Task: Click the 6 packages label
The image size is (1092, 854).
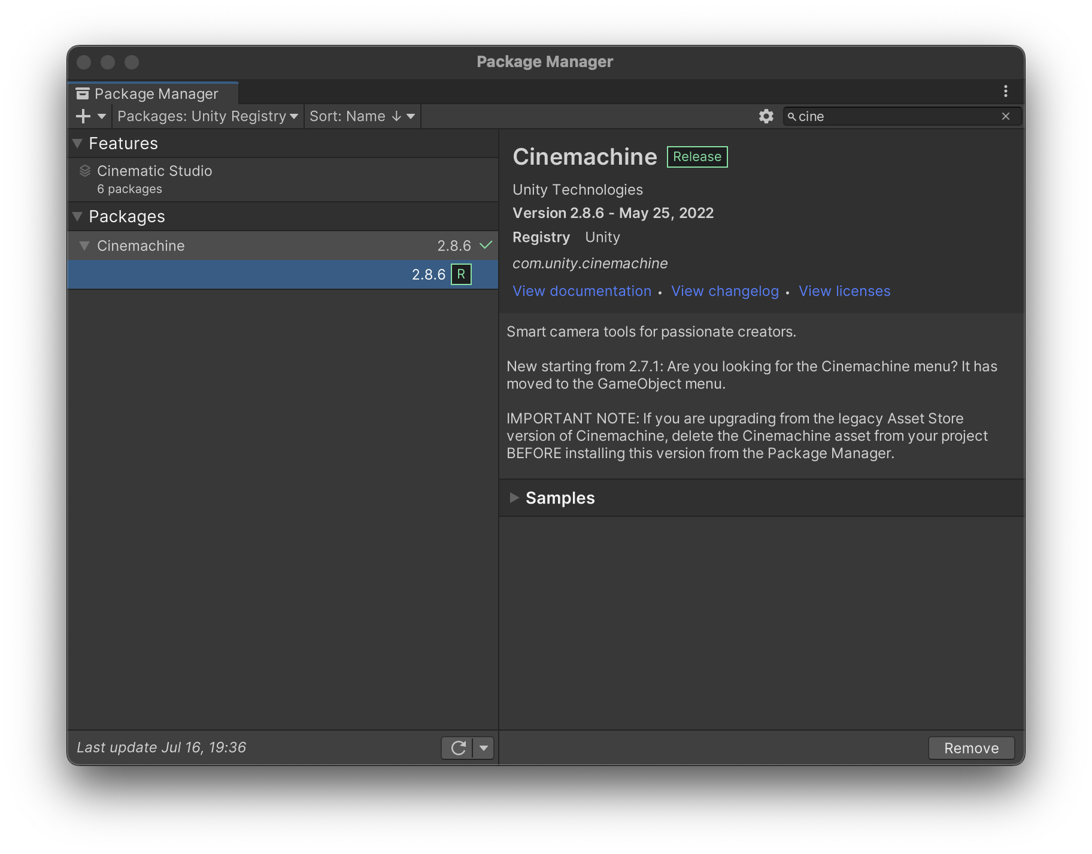Action: click(x=130, y=189)
